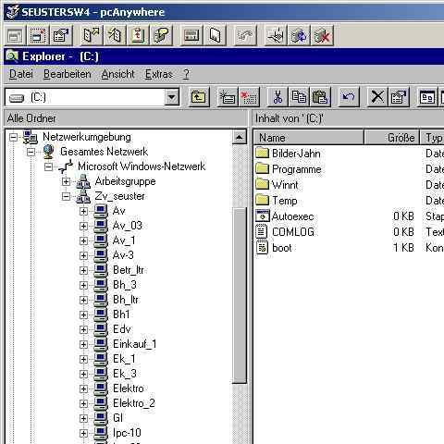
Task: Collapse the Zv_seuster domain node
Action: [x=66, y=196]
